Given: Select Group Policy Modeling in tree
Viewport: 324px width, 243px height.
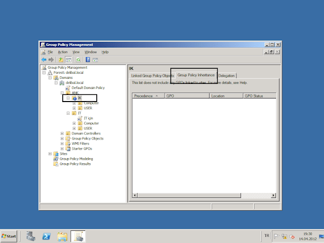Looking at the screenshot, I should click(x=76, y=159).
